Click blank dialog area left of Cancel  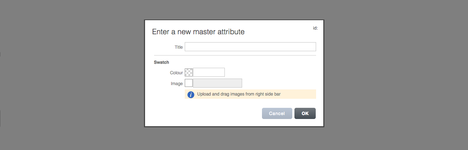[206, 113]
